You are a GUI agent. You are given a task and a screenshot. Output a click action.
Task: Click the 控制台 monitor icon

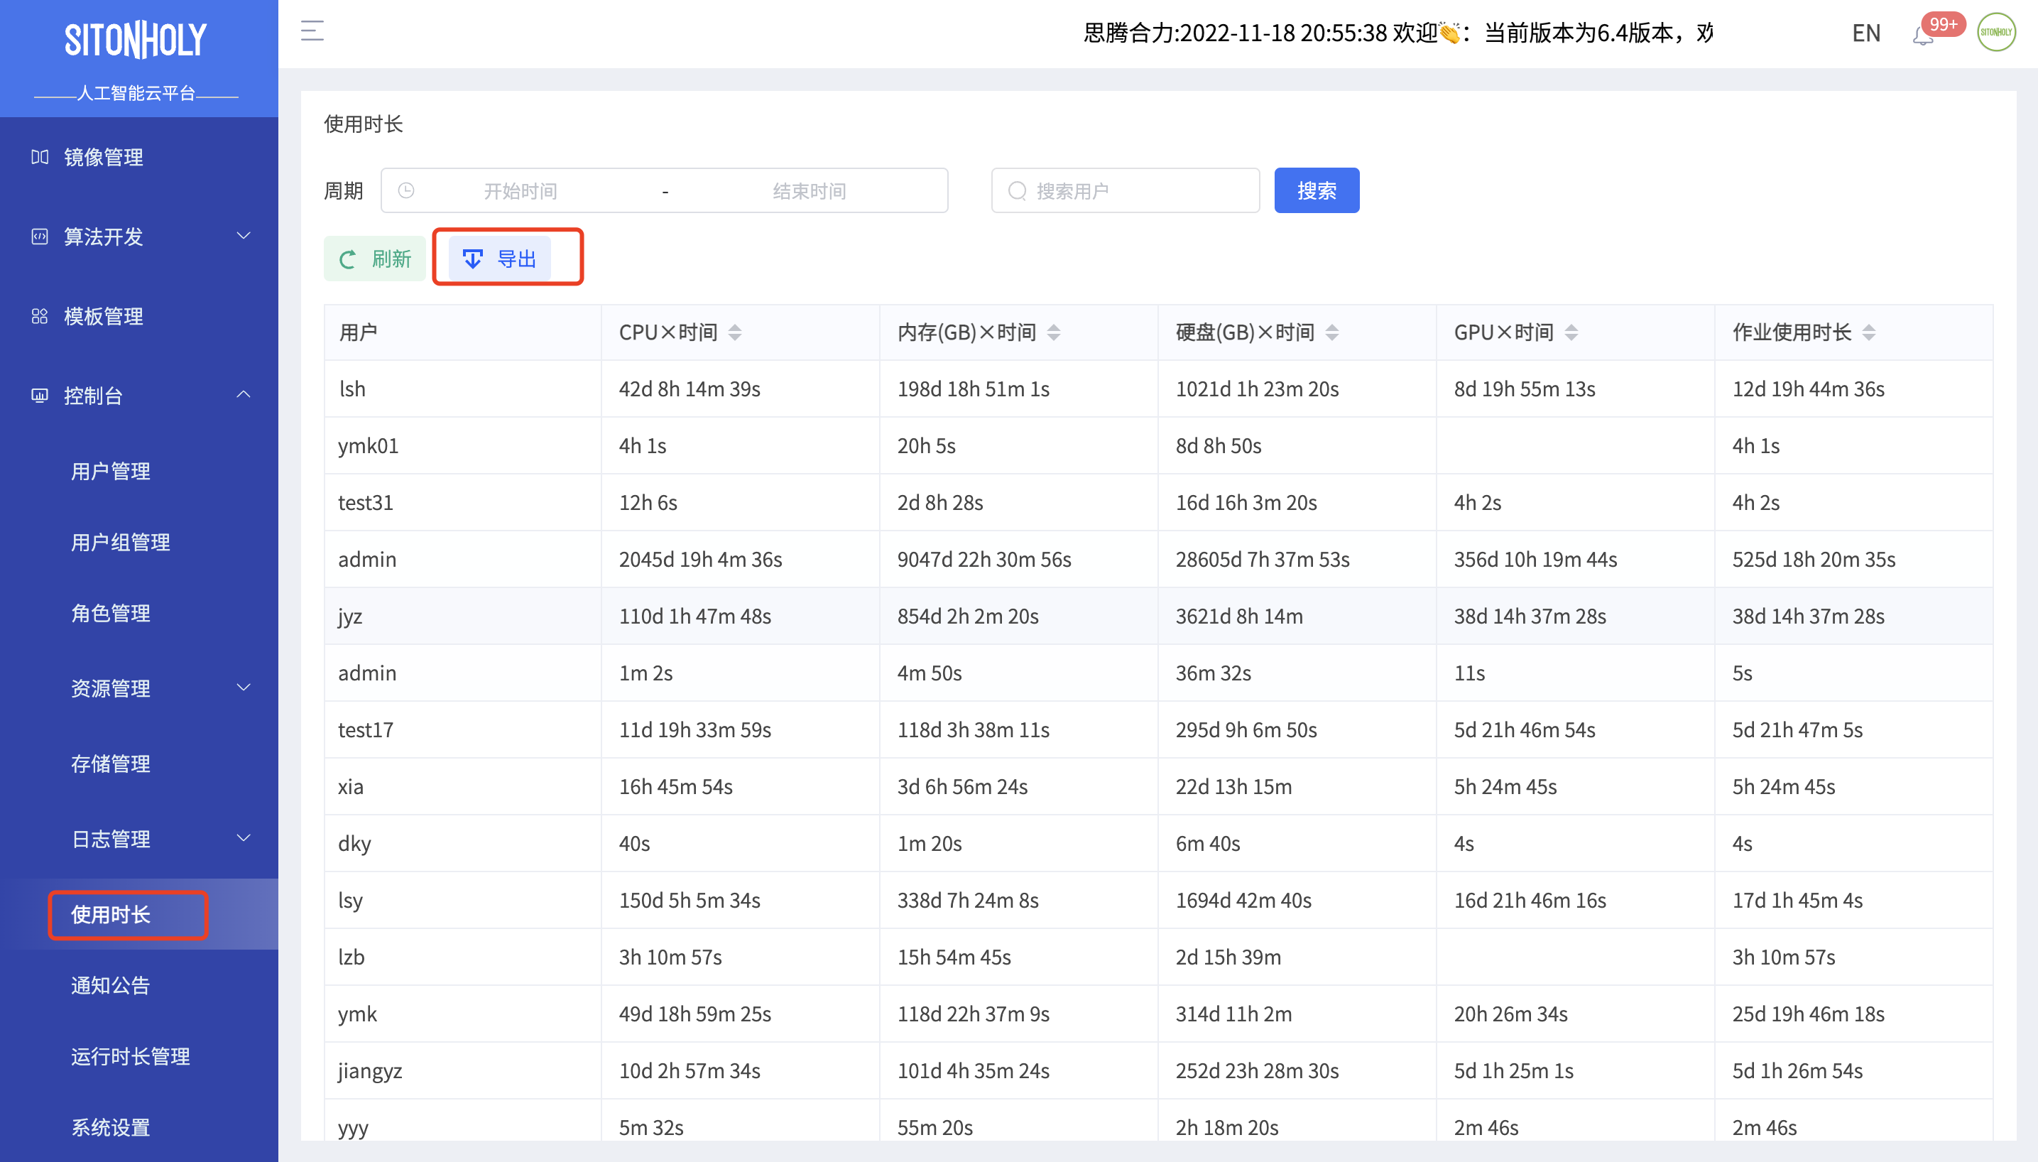click(x=40, y=395)
